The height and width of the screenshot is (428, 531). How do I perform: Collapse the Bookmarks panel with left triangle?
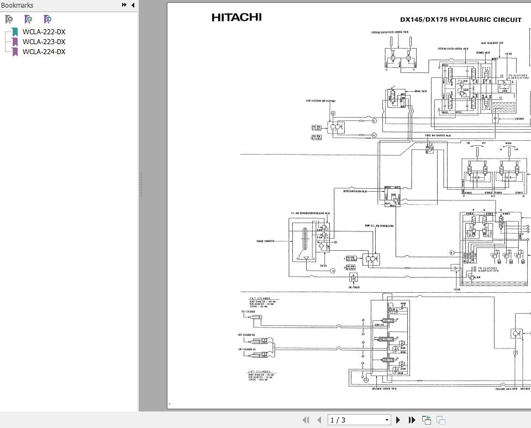[133, 5]
